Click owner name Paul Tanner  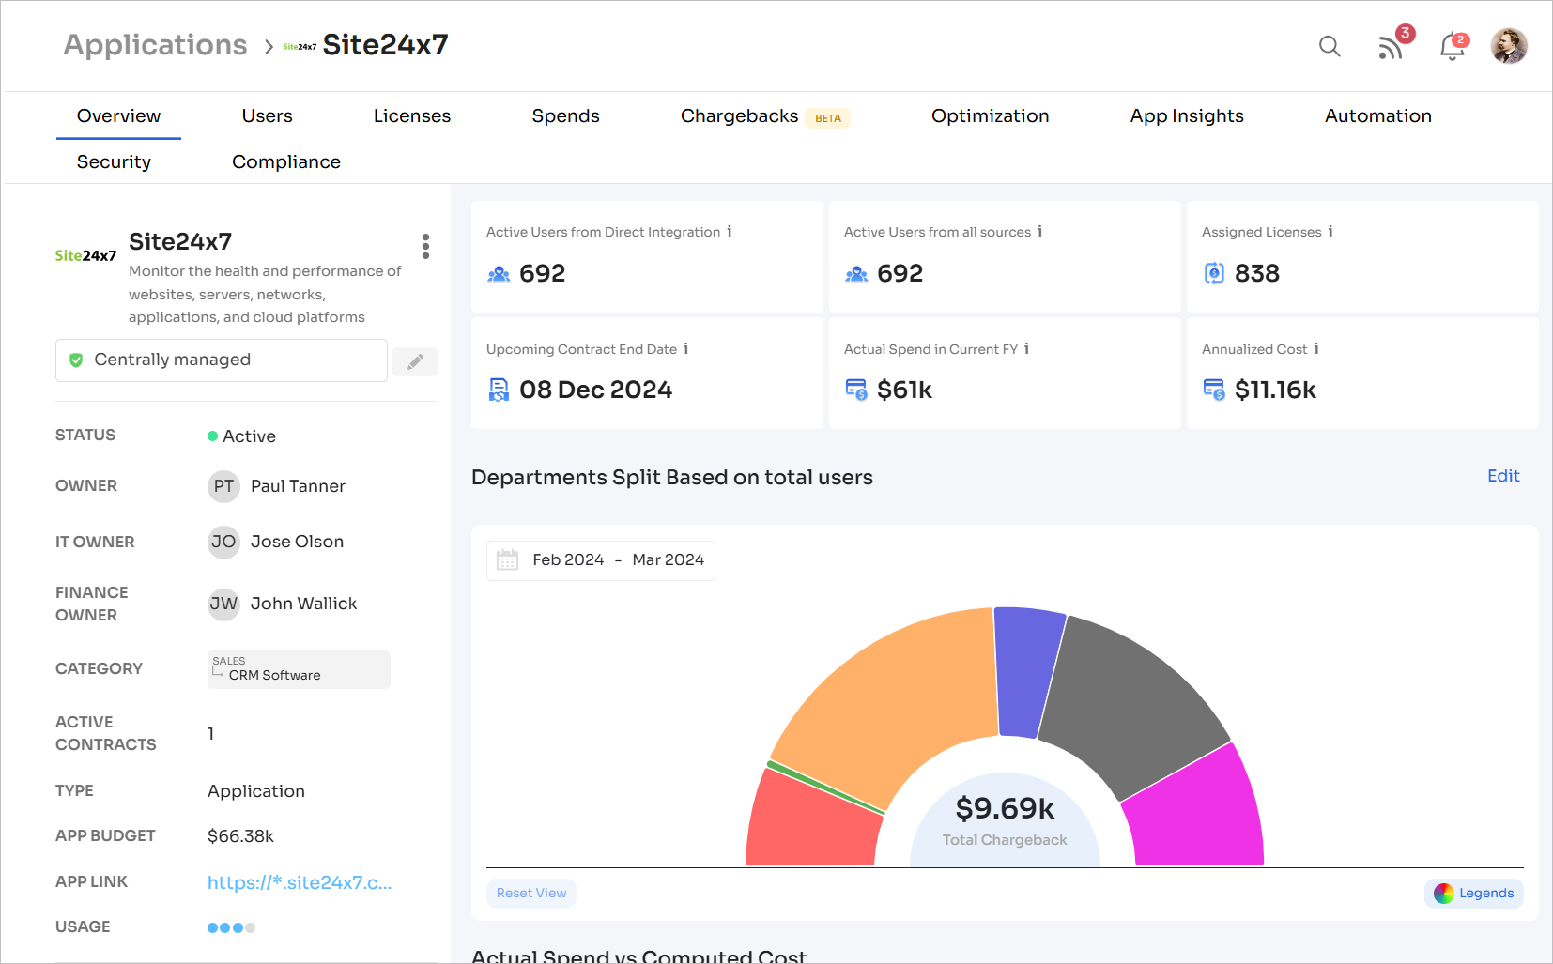click(298, 486)
